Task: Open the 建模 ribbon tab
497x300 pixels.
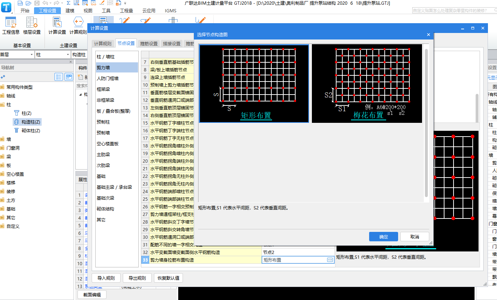Action: tap(70, 11)
